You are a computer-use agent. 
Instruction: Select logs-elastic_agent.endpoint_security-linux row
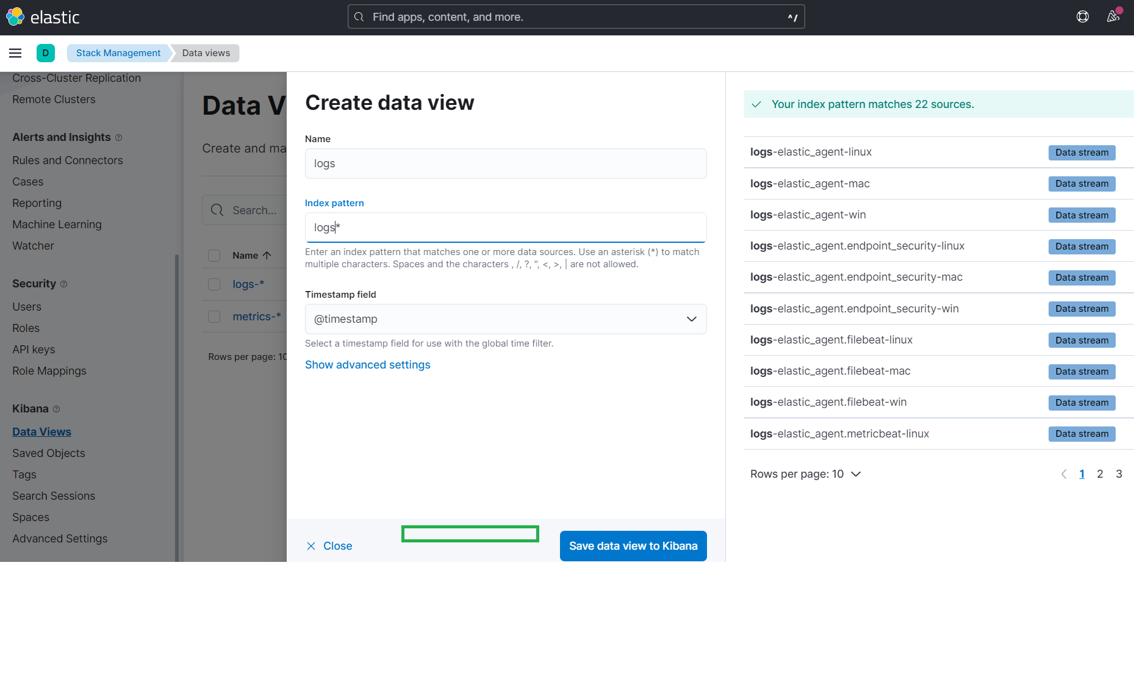pyautogui.click(x=939, y=246)
